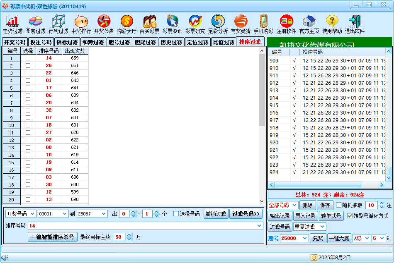Switch to the 历史过滤 tab
394x263 pixels.
pyautogui.click(x=171, y=42)
